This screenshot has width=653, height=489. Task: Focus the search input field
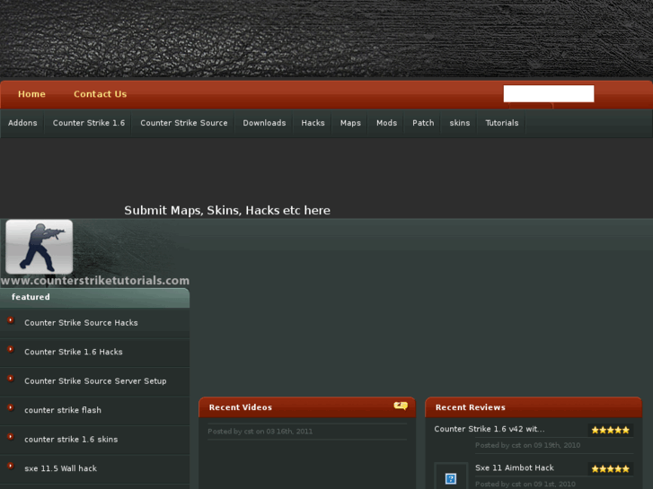pyautogui.click(x=549, y=93)
